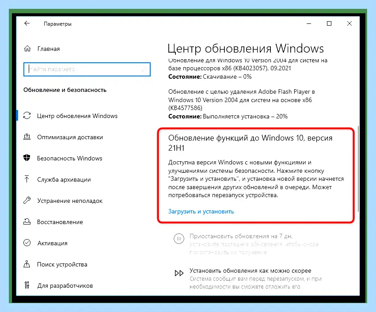Click the Параметры window title
This screenshot has width=376, height=312.
pyautogui.click(x=57, y=24)
